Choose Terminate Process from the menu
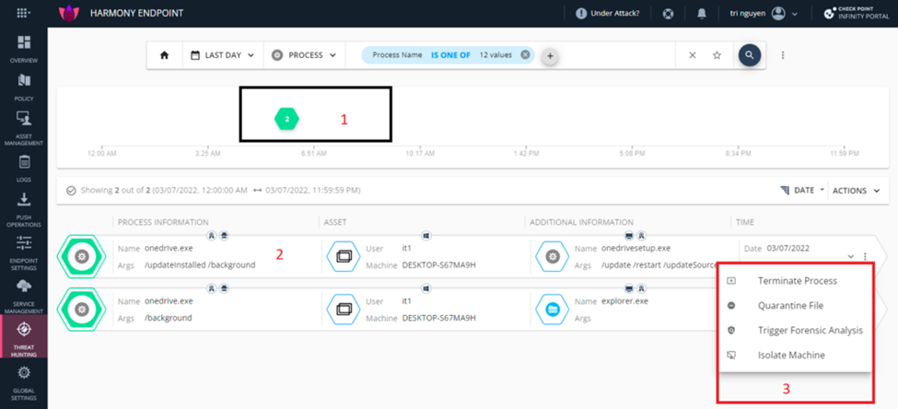The height and width of the screenshot is (409, 898). pos(797,281)
